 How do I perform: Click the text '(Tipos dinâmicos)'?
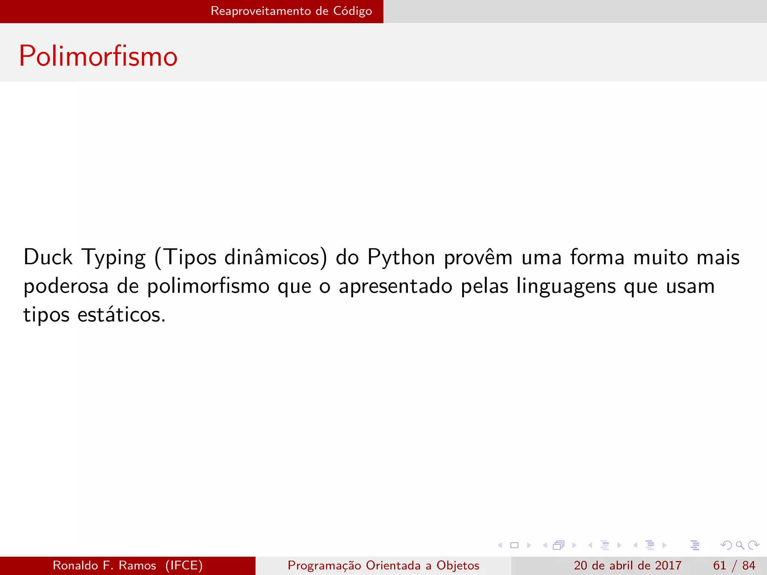tap(241, 257)
